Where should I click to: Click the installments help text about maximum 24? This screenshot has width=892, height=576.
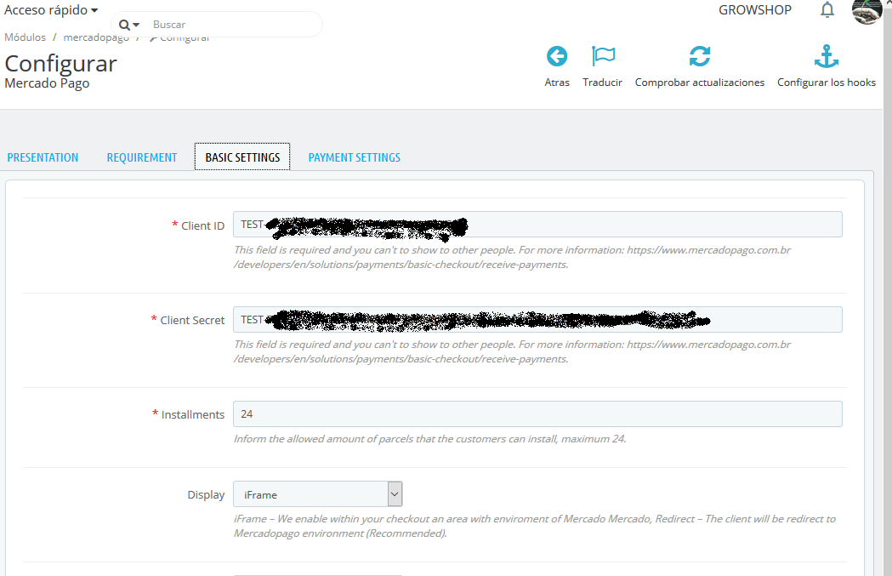click(x=430, y=439)
